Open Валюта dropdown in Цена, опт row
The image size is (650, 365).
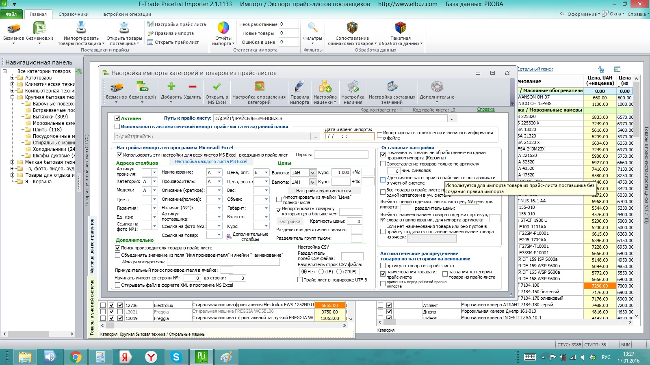click(x=312, y=173)
